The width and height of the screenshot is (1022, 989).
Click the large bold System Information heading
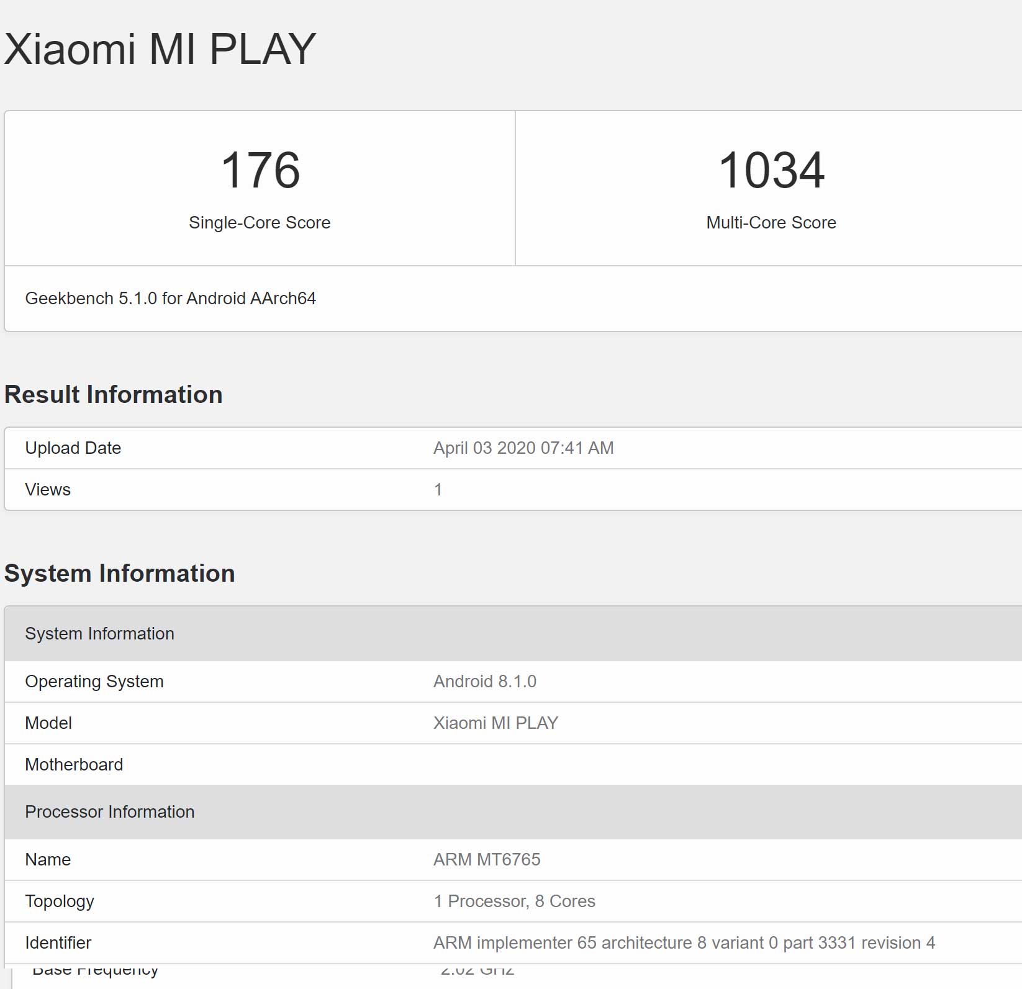pos(119,574)
